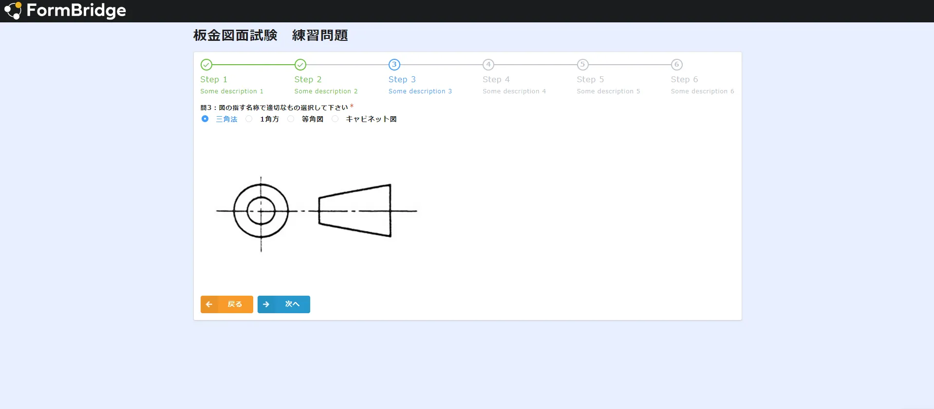Select the 三角法 radio option

pos(205,119)
